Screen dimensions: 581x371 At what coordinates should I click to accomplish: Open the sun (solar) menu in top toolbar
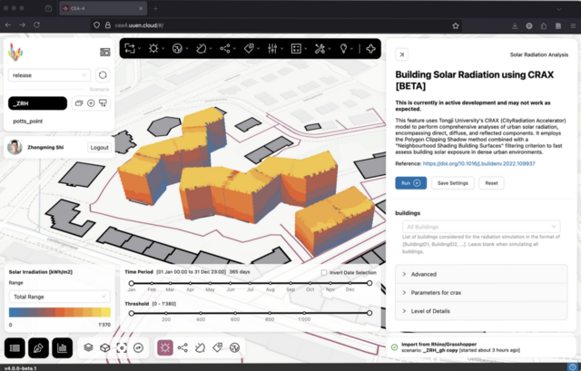coord(153,48)
